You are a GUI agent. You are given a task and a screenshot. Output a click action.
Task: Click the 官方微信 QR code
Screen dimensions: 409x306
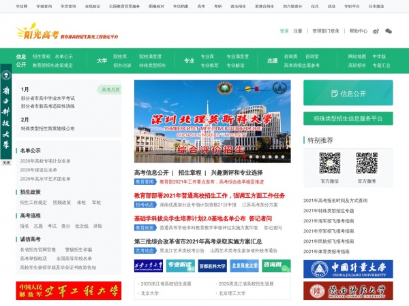(329, 163)
